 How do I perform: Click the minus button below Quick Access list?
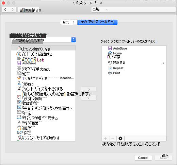coord(113,139)
